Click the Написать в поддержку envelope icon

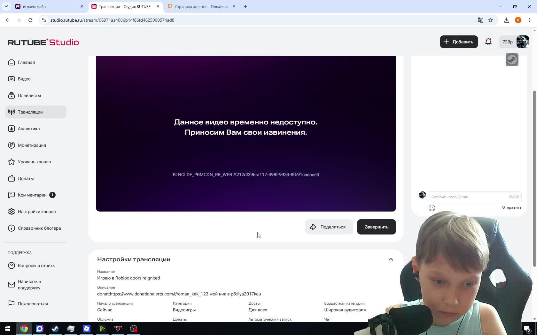(x=12, y=285)
